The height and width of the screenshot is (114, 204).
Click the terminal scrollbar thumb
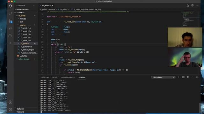200,108
